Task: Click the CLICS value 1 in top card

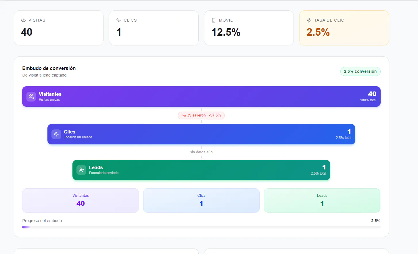Action: click(119, 32)
